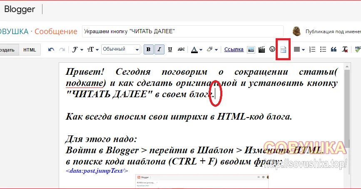Click the owl profile avatar
Screen dimensions: 361x189
point(297,32)
